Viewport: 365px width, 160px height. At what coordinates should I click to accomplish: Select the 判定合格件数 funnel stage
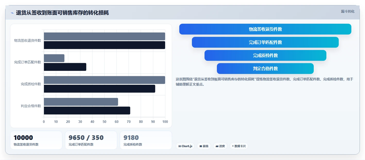coord(265,69)
